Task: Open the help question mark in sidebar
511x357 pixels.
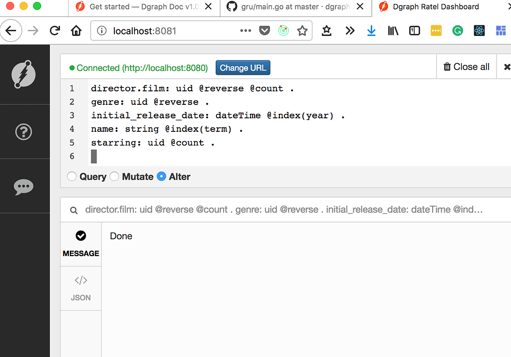Action: pos(24,131)
